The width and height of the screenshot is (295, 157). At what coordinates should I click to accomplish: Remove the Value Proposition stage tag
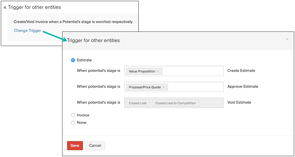click(x=158, y=71)
